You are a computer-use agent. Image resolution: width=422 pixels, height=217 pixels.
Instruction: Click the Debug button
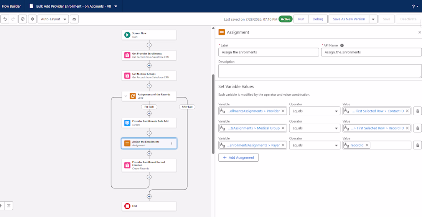318,19
